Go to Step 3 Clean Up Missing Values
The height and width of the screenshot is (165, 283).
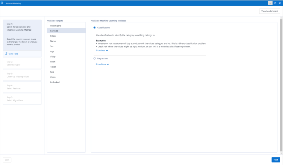pos(22,75)
